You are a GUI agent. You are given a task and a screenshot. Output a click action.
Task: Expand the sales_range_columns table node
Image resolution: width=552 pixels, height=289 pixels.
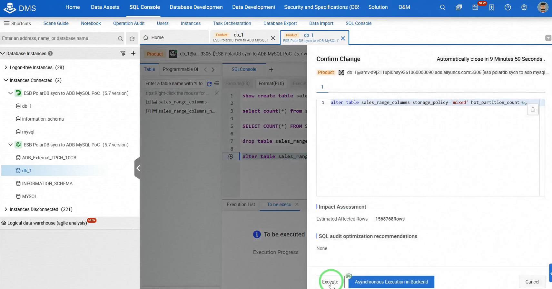click(148, 102)
